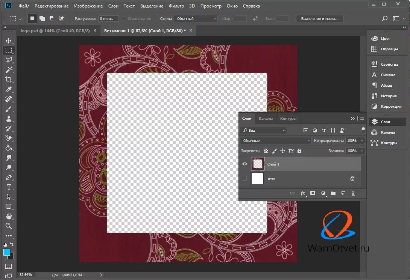Select the Magic Wand tool
Viewport: 410px width, 280px height.
click(x=9, y=70)
